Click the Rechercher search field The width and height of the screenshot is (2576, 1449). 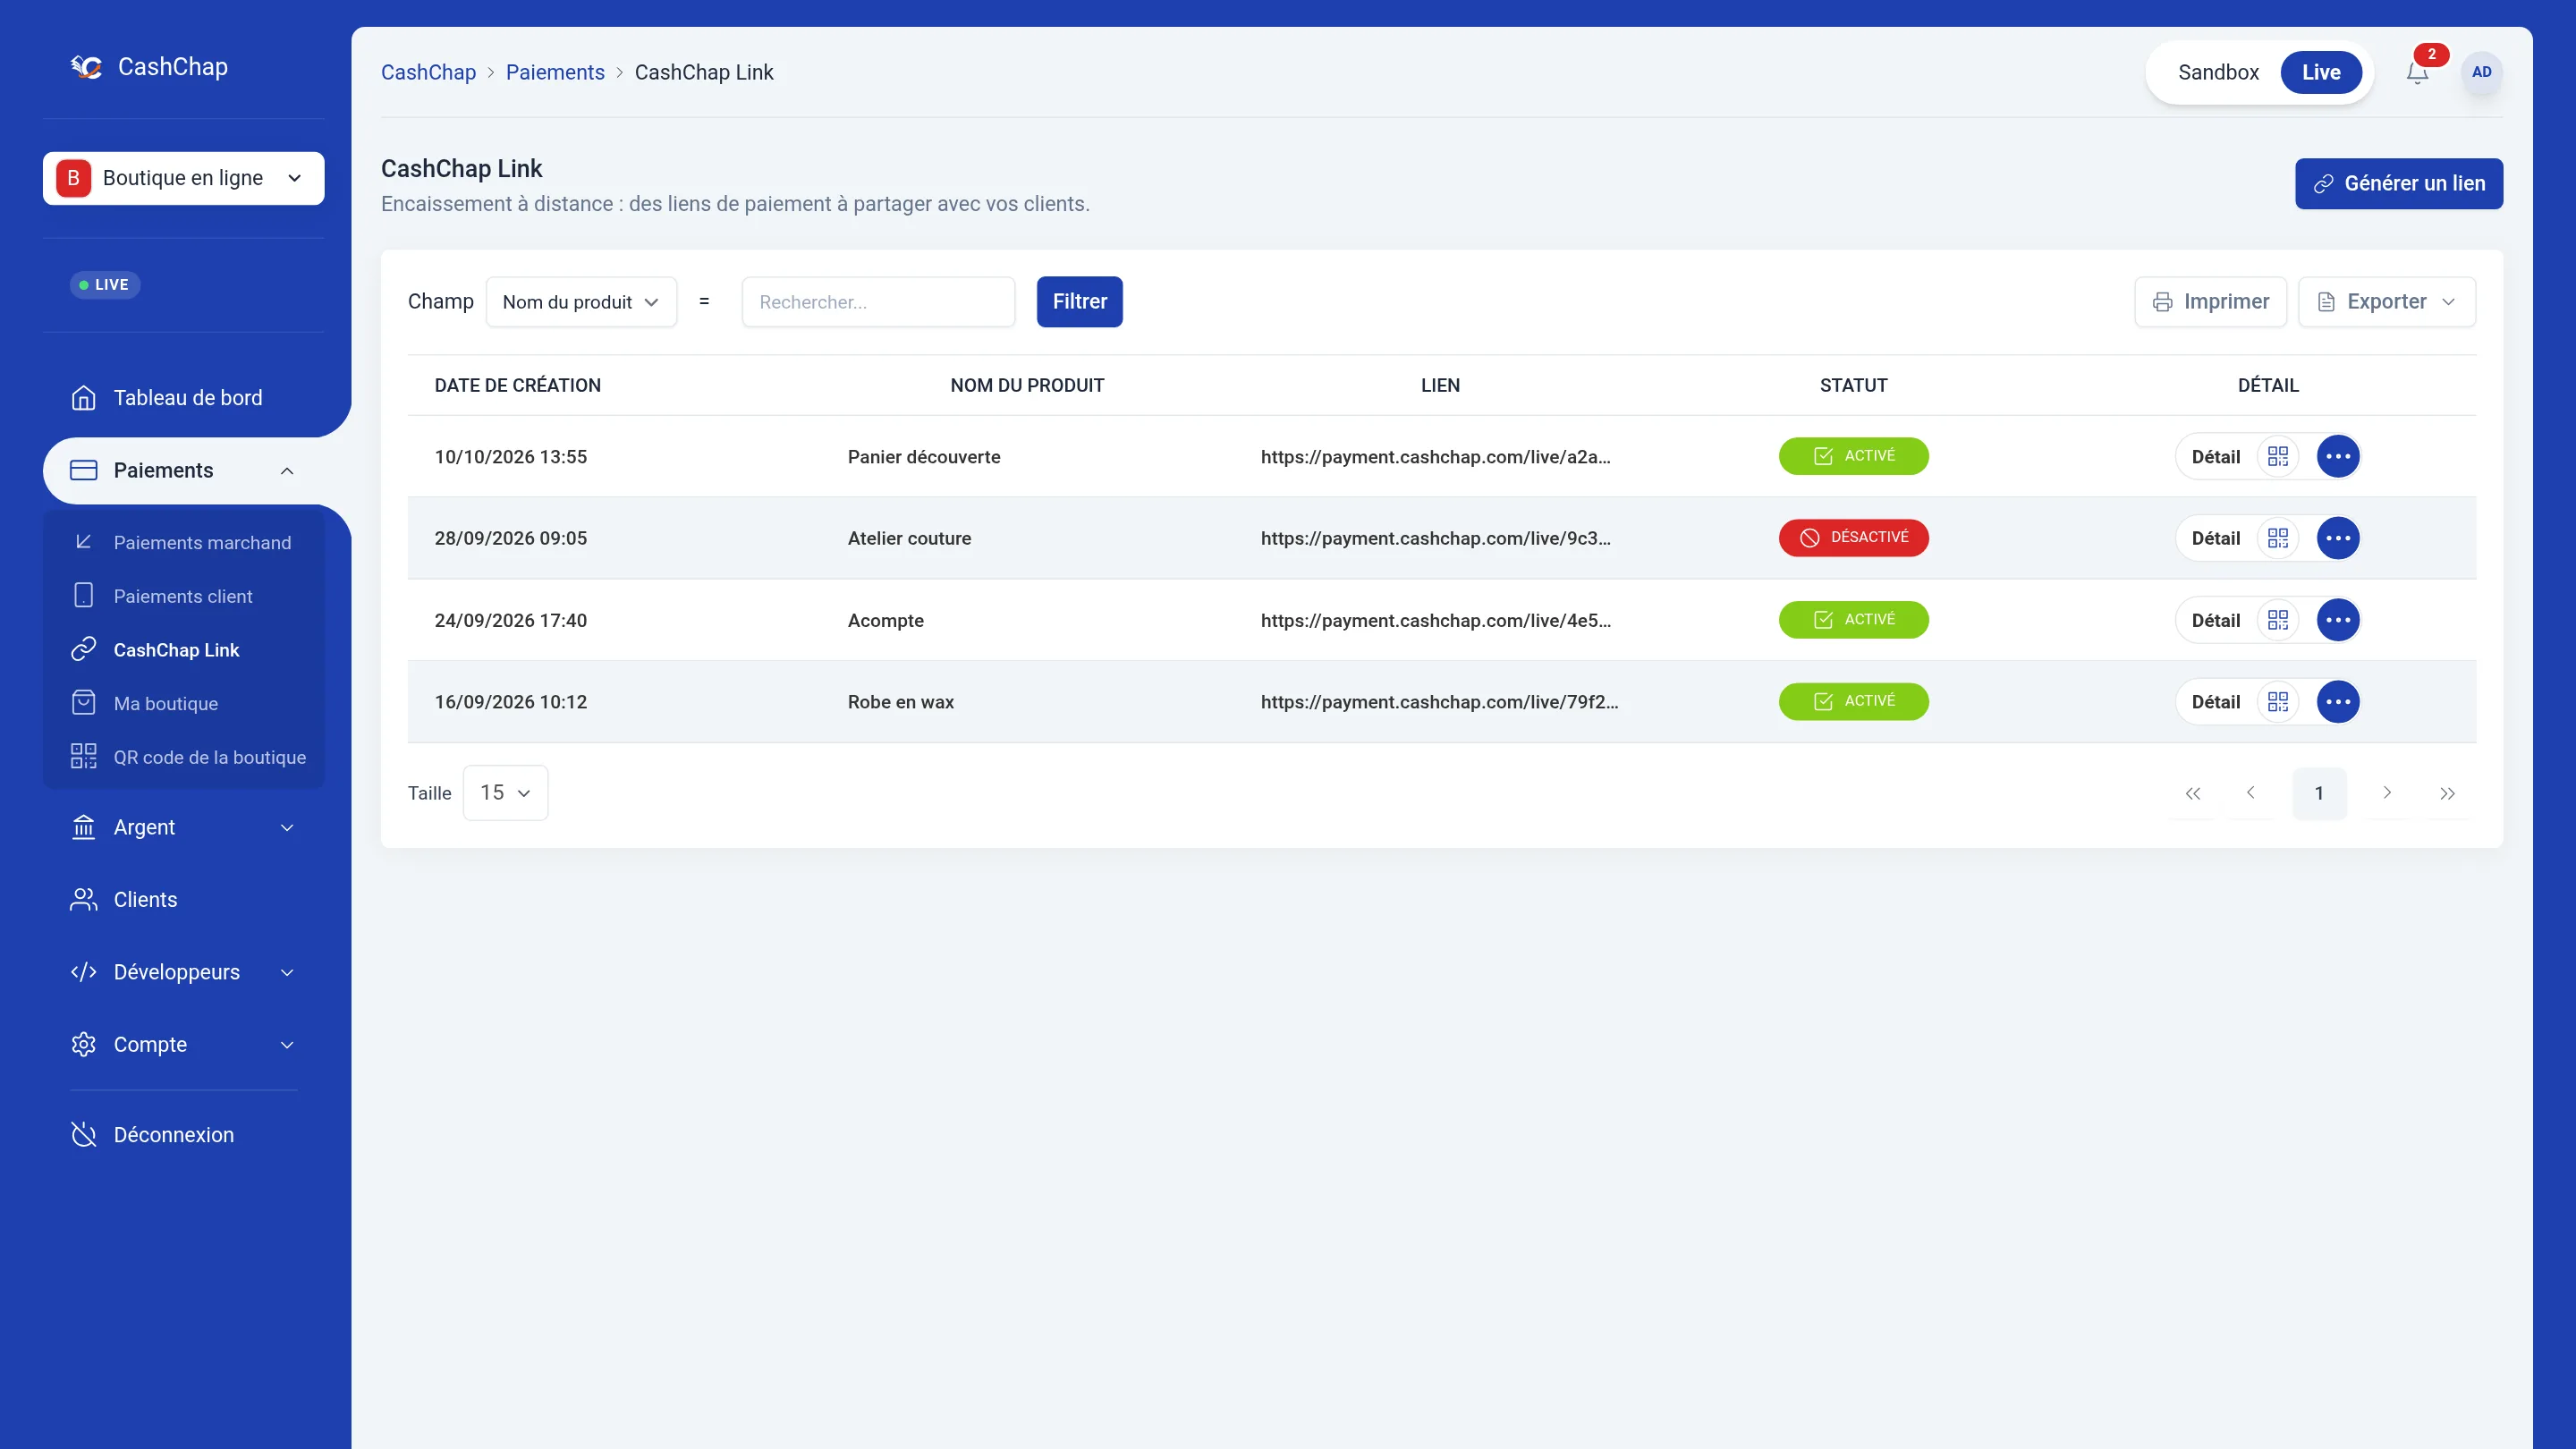[878, 302]
